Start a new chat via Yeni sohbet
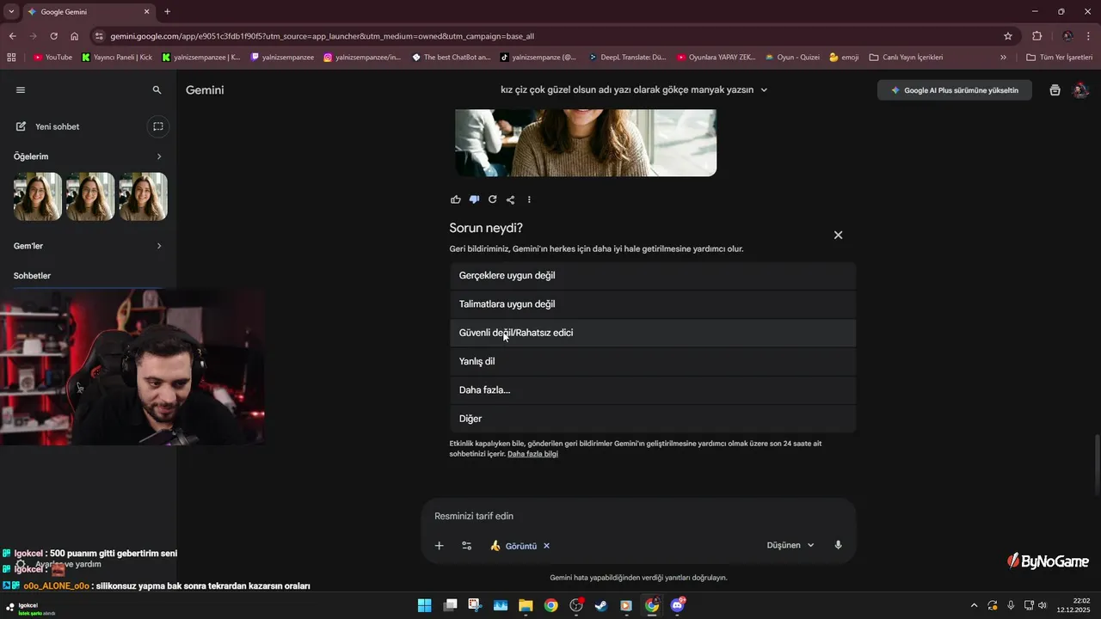Viewport: 1101px width, 619px height. click(48, 126)
